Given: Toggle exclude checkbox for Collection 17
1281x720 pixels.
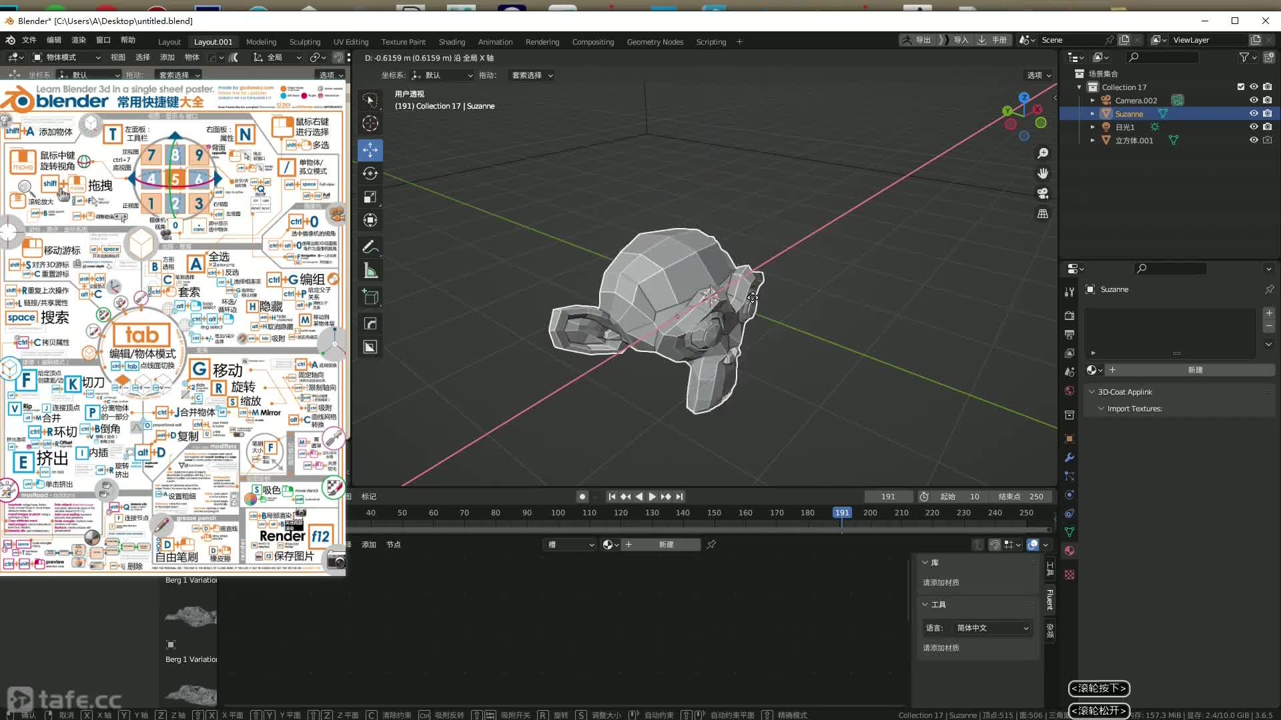Looking at the screenshot, I should (x=1241, y=87).
